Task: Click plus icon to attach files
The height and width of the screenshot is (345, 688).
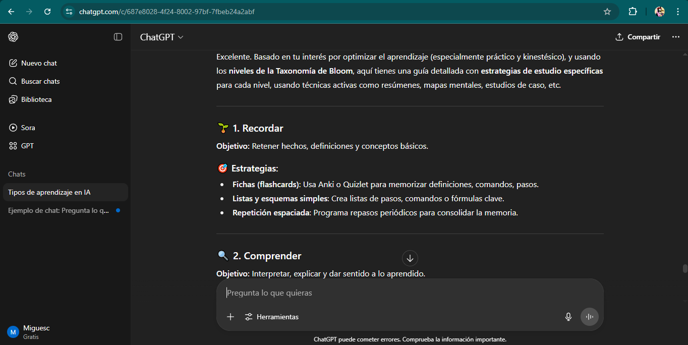Action: [231, 317]
